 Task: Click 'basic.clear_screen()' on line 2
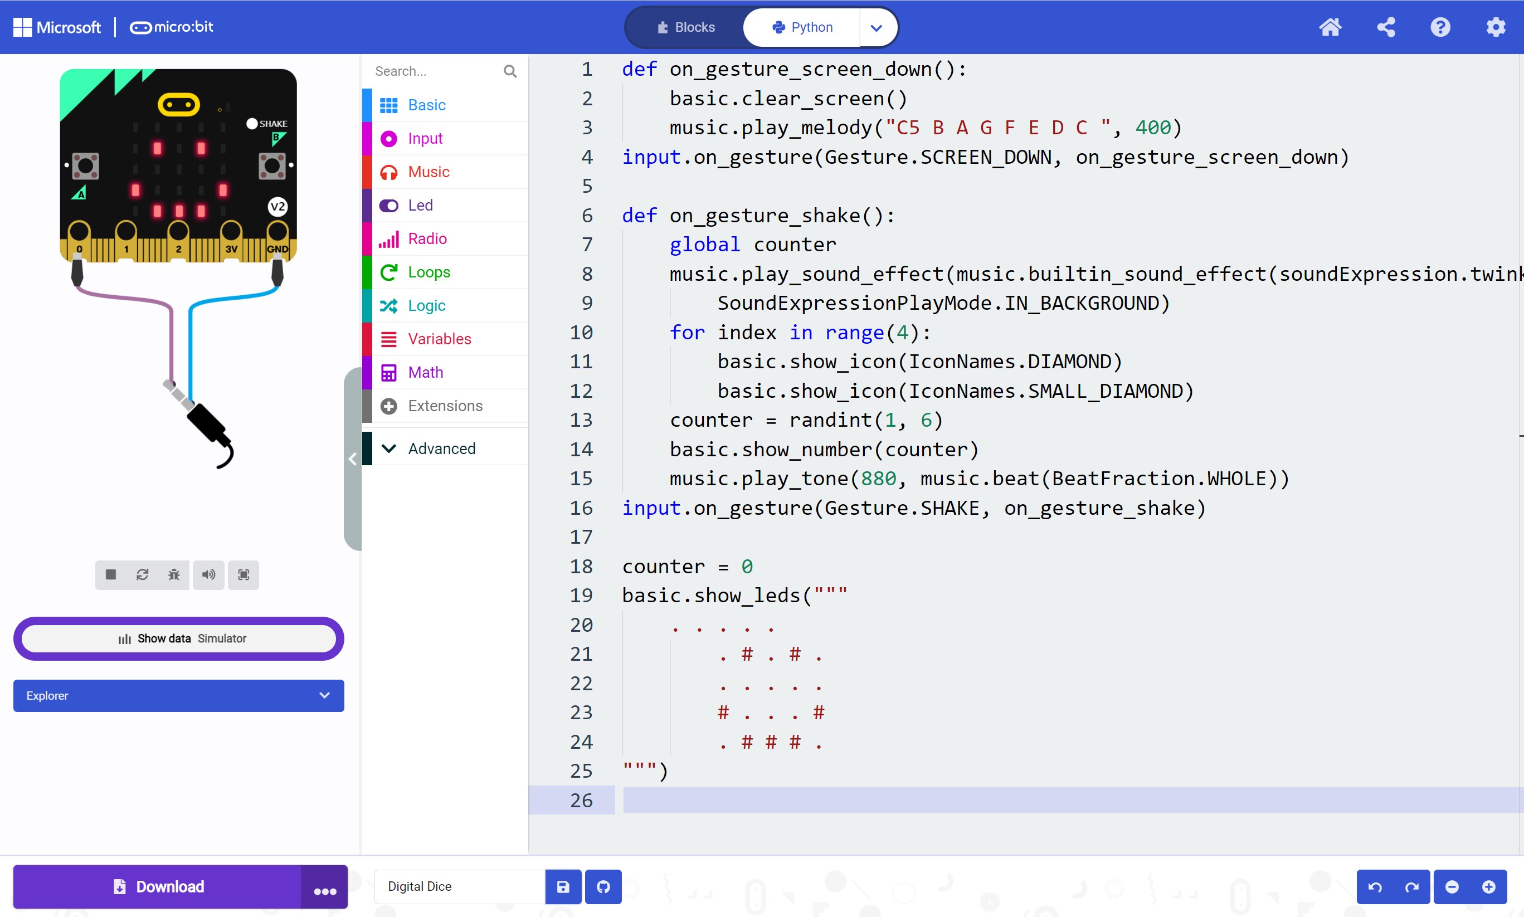coord(788,99)
